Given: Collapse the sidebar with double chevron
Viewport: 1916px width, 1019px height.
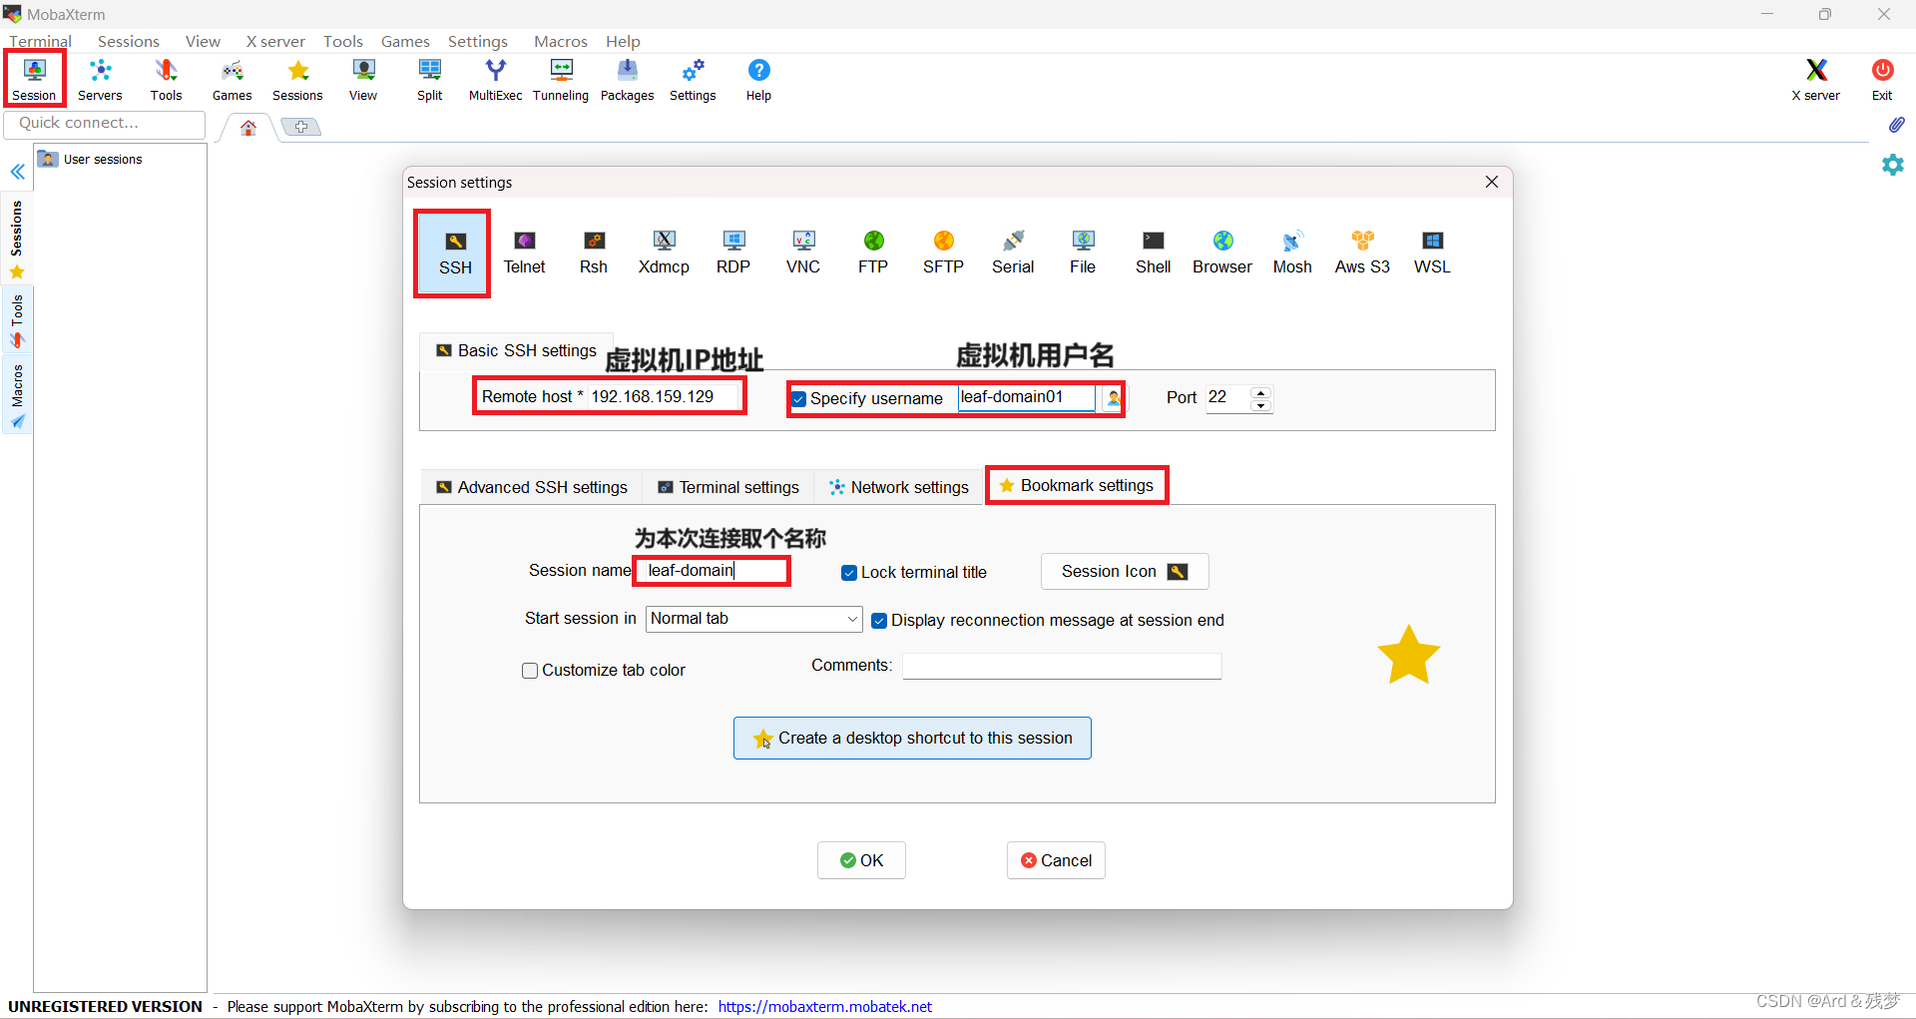Looking at the screenshot, I should pos(18,172).
